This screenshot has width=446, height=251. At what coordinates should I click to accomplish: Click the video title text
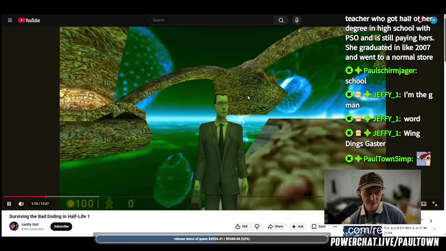49,216
